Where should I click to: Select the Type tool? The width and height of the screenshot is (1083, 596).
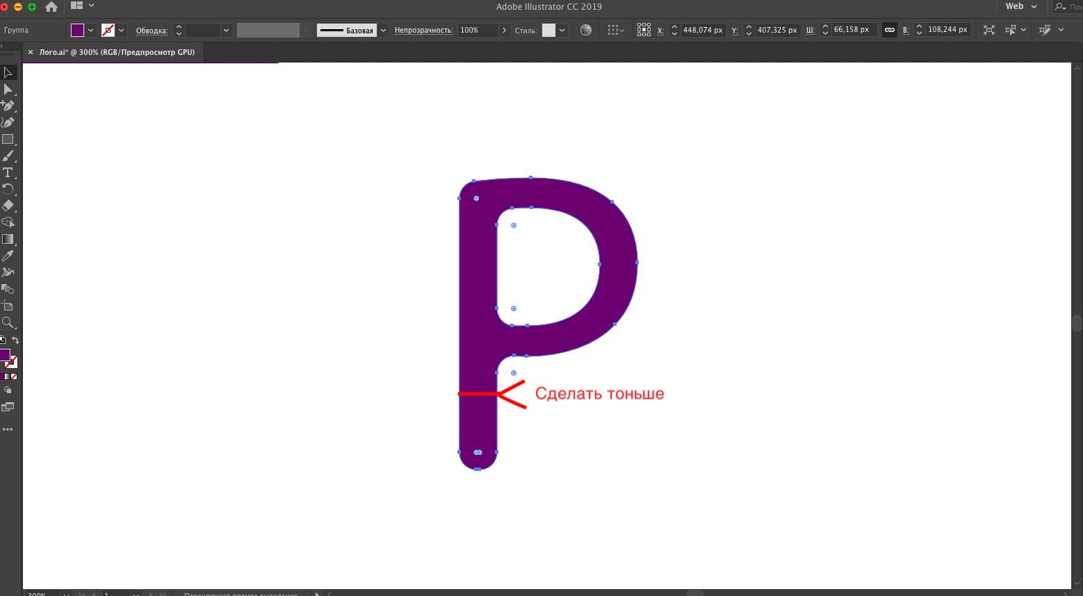8,172
